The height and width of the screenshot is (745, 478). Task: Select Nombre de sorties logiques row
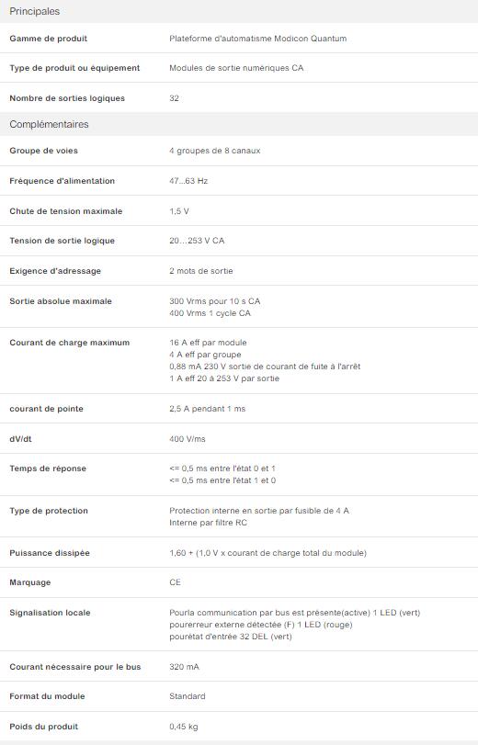point(239,98)
